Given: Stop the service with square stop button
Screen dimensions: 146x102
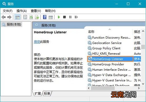Looking at the screenshot, I should (x=64, y=17).
